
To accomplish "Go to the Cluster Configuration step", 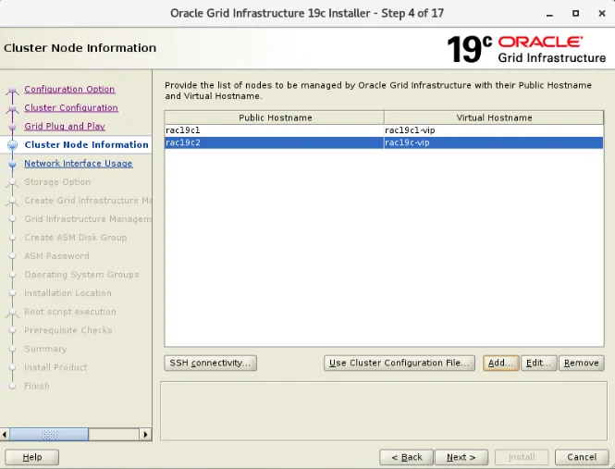I will tap(71, 107).
